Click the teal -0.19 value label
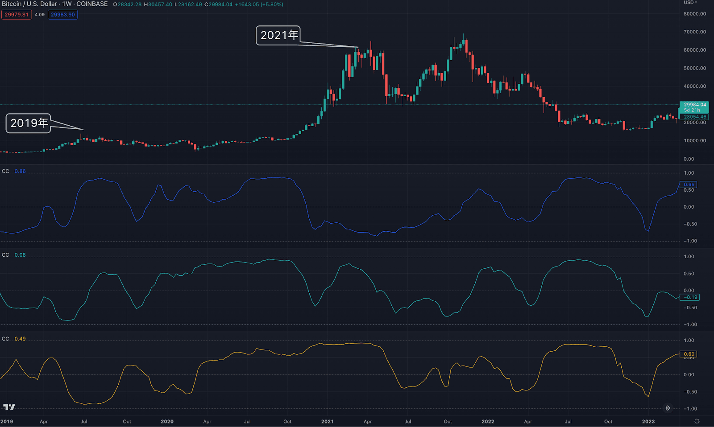Viewport: 714px width, 427px height. pos(690,297)
